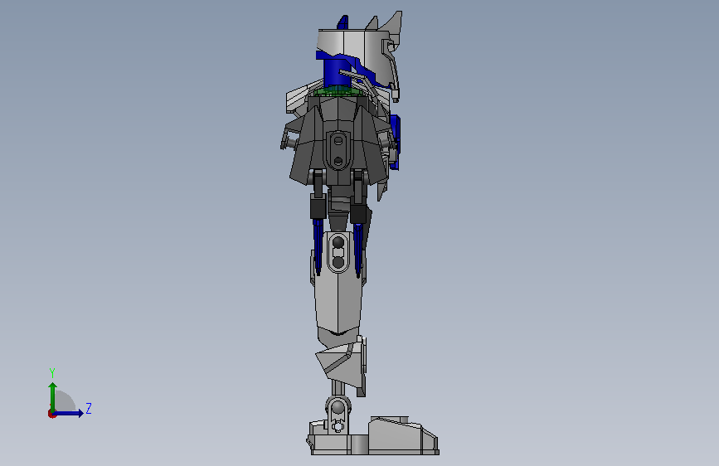
Task: Pick the dark gray torso armor piece
Action: [338, 142]
